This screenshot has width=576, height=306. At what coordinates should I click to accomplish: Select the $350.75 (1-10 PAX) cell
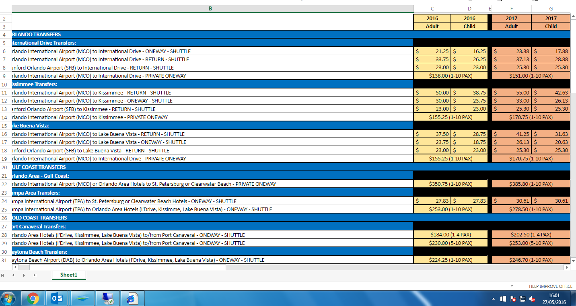(x=451, y=184)
